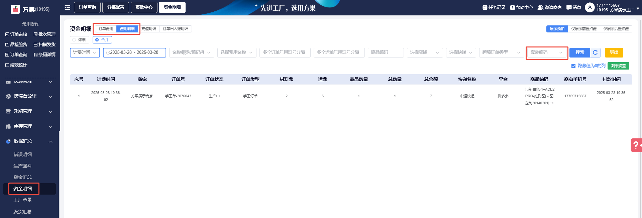Open the 选择费用名称 dropdown

click(237, 52)
